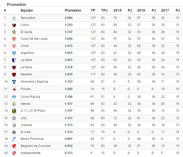The image size is (183, 157).
Task: Click the 2016 column header
Action: pyautogui.click(x=141, y=10)
